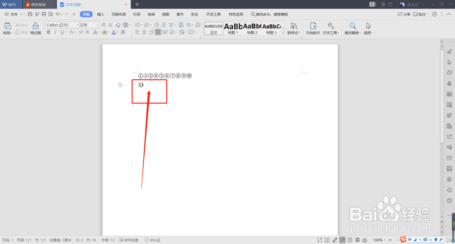Align text right
Image resolution: width=455 pixels, height=244 pixels.
(x=151, y=32)
